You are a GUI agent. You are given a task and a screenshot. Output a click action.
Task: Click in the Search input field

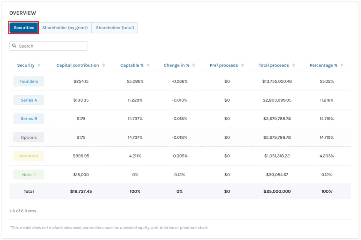(x=52, y=46)
